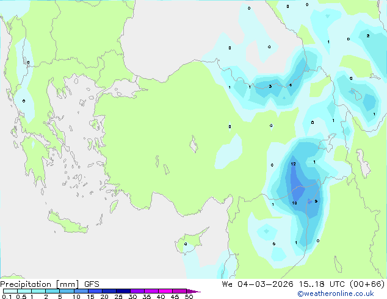Screen dimensions: 387x299
Task: Click the '35' legend scale label
Action: tap(146, 297)
